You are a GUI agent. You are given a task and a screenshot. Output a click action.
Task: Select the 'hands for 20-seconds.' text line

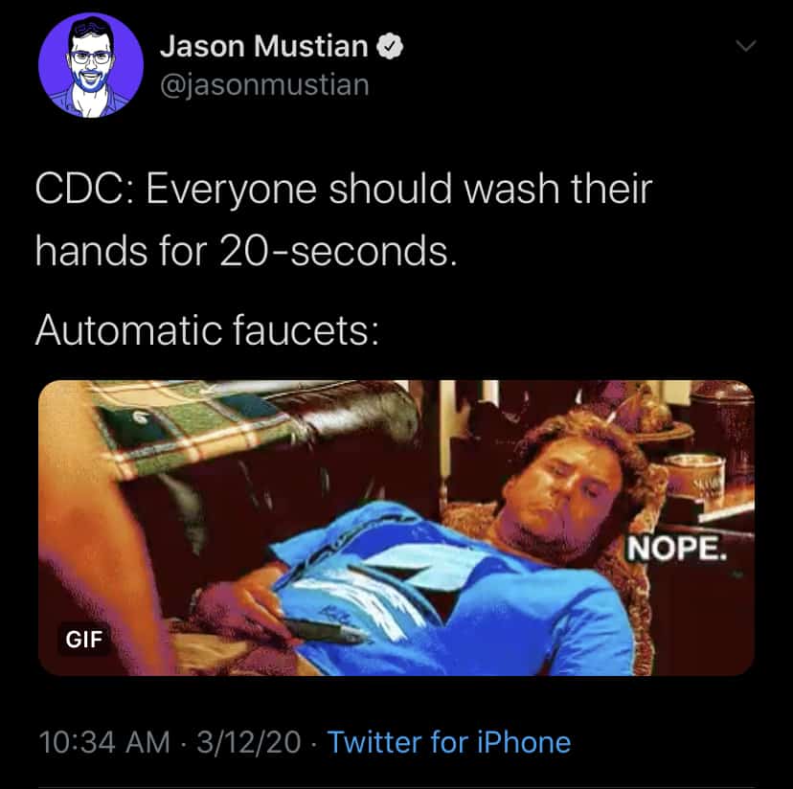(246, 252)
